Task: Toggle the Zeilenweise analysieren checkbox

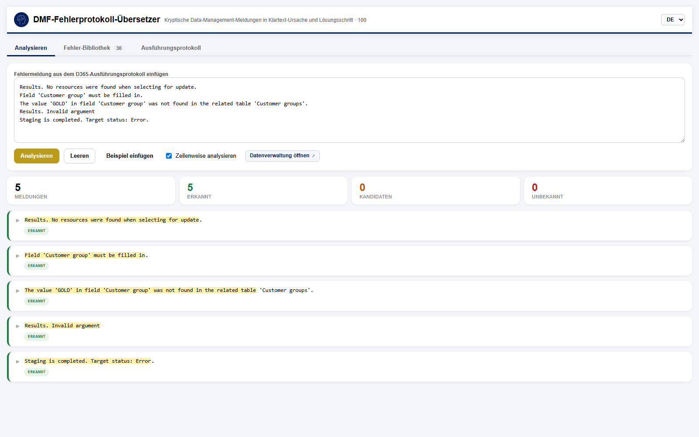Action: point(169,156)
